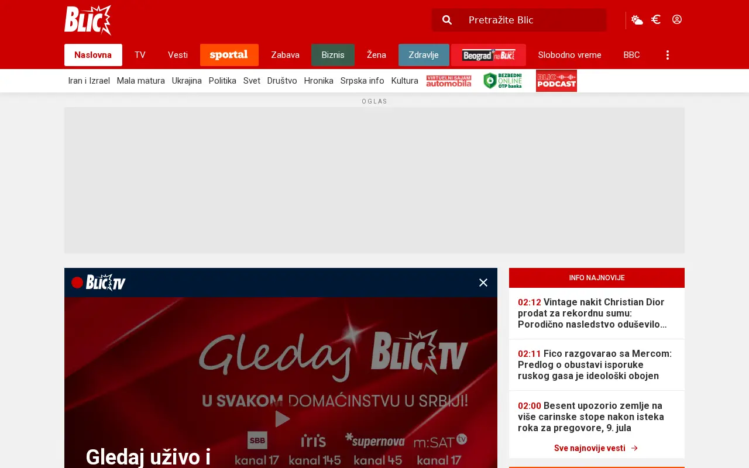Viewport: 749px width, 468px height.
Task: Open the euro exchange rate icon
Action: [x=656, y=19]
